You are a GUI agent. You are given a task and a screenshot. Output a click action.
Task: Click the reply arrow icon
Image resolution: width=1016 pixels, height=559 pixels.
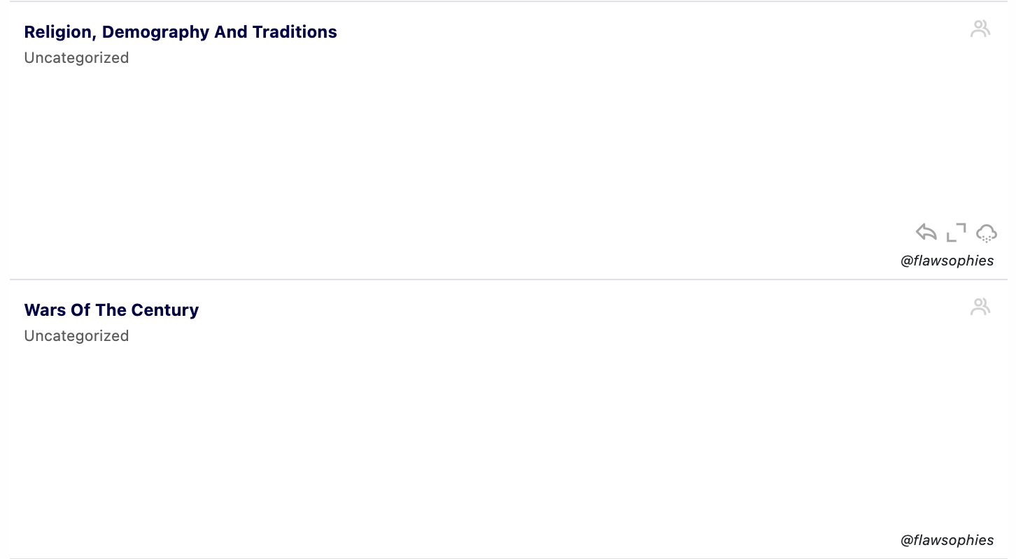coord(926,232)
